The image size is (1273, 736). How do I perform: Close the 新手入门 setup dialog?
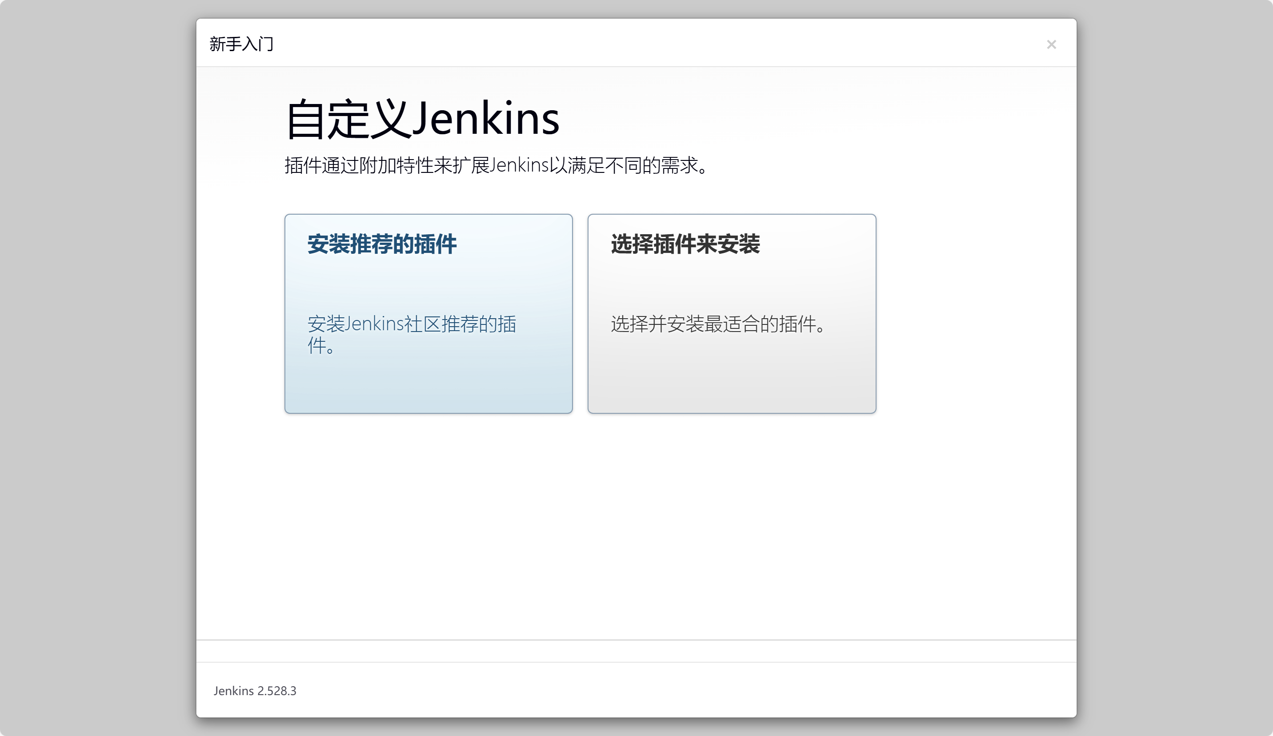(x=1051, y=44)
